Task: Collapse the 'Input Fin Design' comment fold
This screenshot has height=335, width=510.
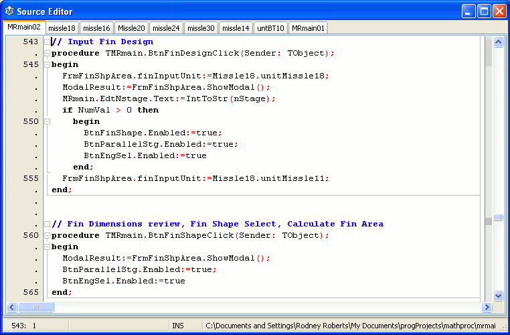Action: (x=47, y=42)
